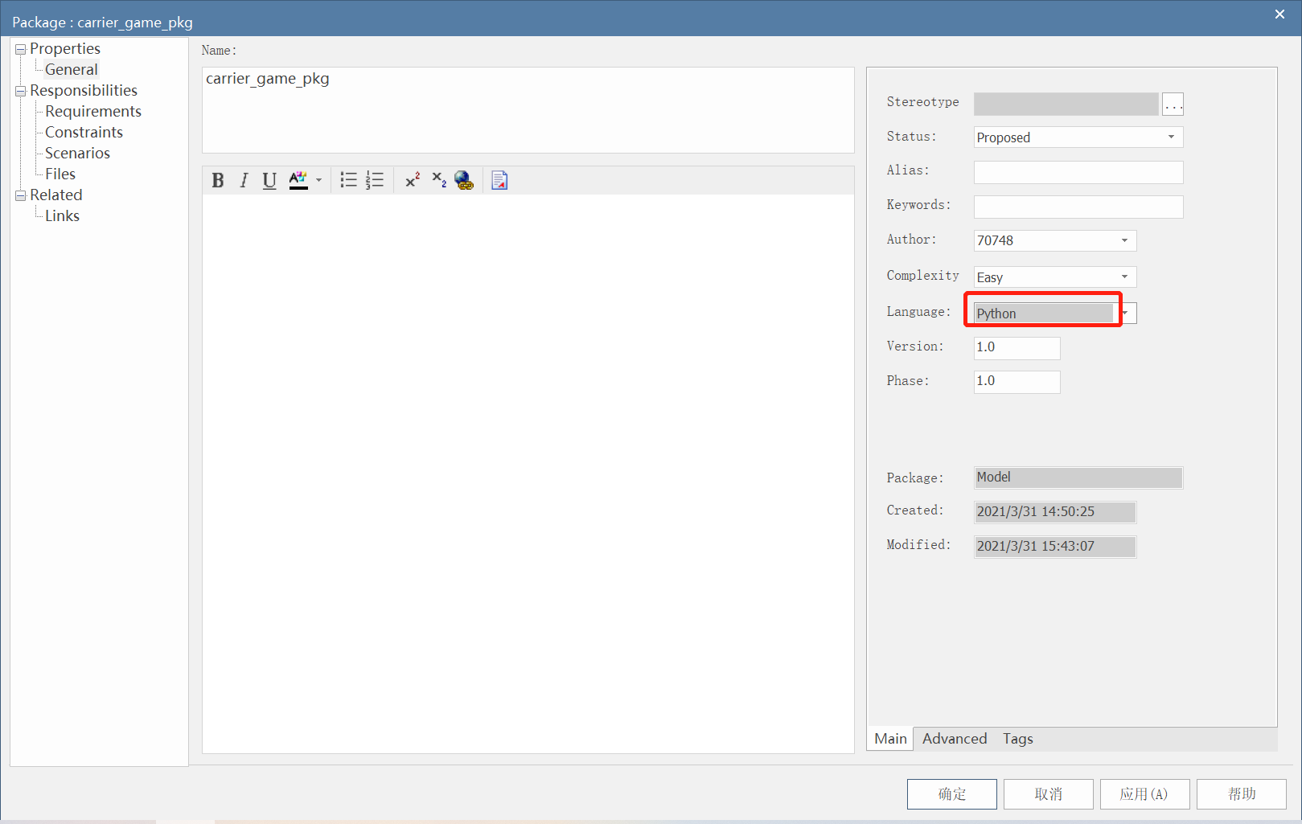This screenshot has height=824, width=1302.
Task: Open the Status dropdown showing Proposed
Action: [1078, 137]
